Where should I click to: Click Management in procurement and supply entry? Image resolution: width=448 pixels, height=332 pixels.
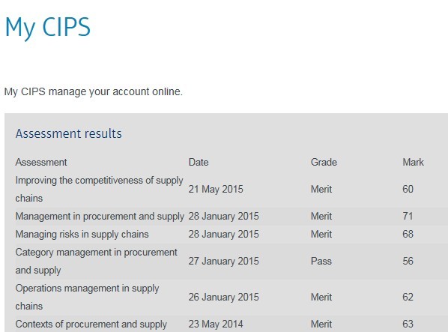[x=100, y=217]
